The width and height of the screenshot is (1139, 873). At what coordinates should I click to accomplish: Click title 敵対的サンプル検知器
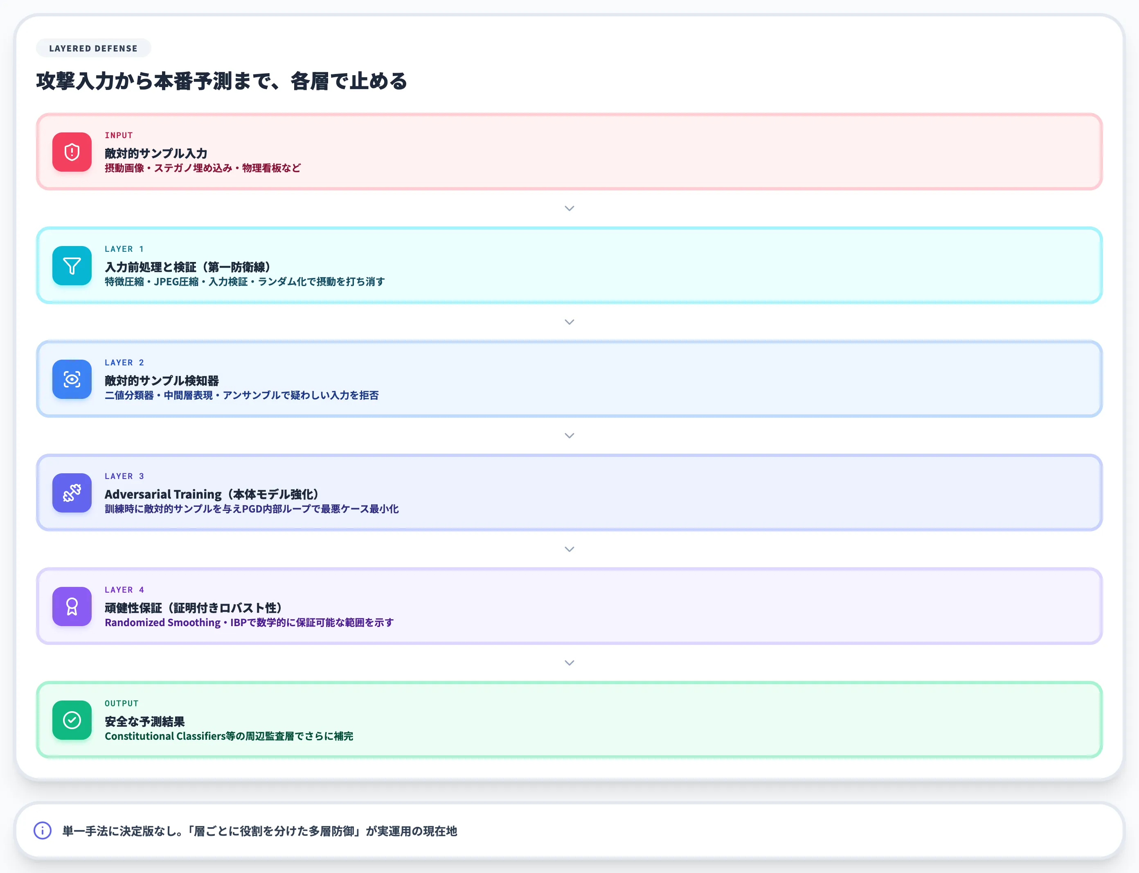click(x=162, y=381)
